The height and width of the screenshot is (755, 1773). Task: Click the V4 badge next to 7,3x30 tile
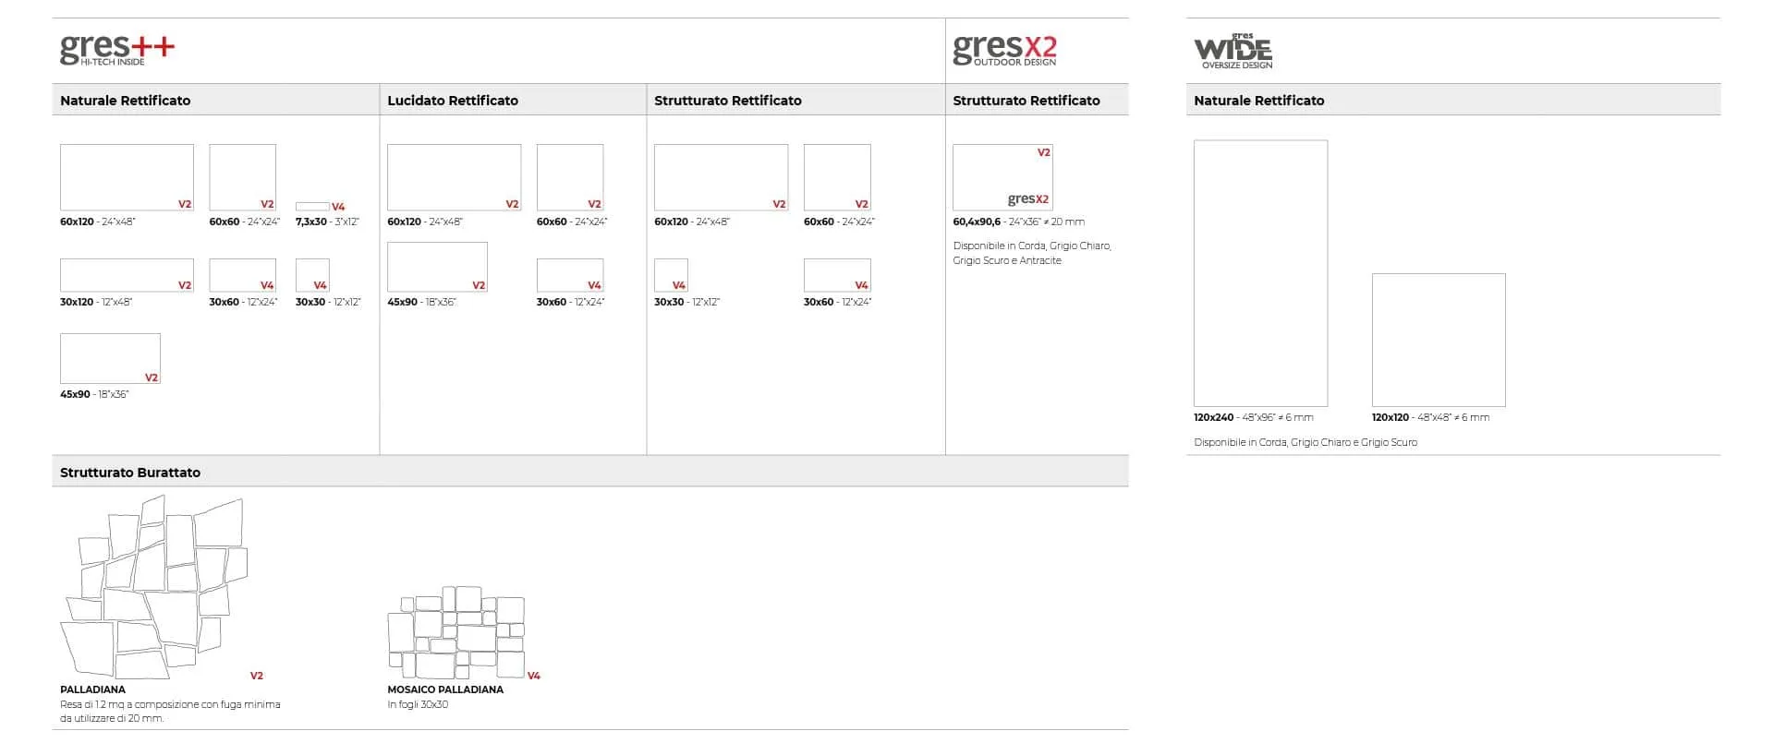pyautogui.click(x=338, y=207)
